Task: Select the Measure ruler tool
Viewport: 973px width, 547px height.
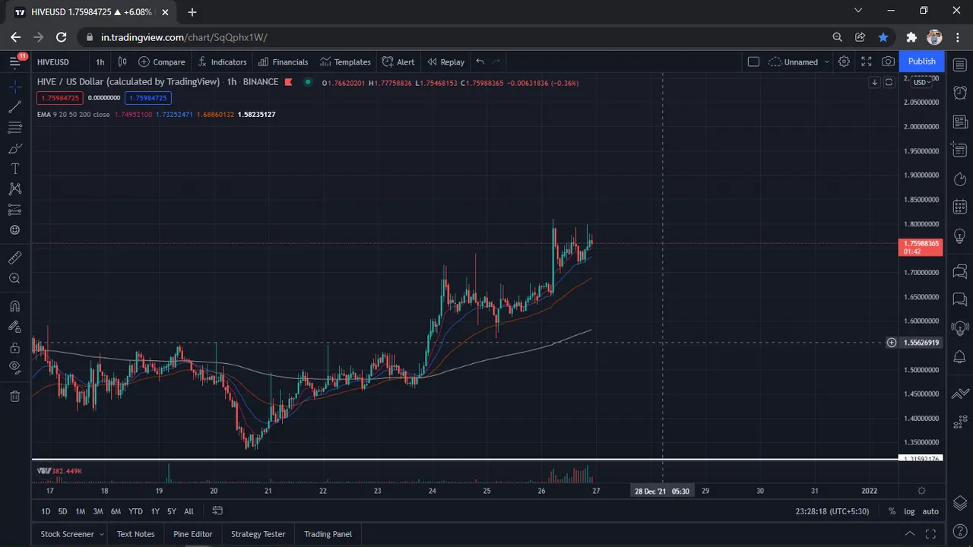Action: 14,258
